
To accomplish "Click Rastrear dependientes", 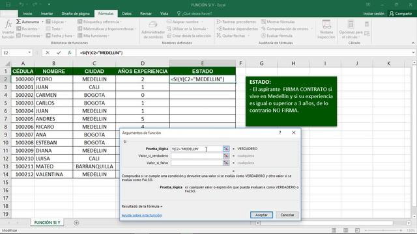I will pos(237,29).
